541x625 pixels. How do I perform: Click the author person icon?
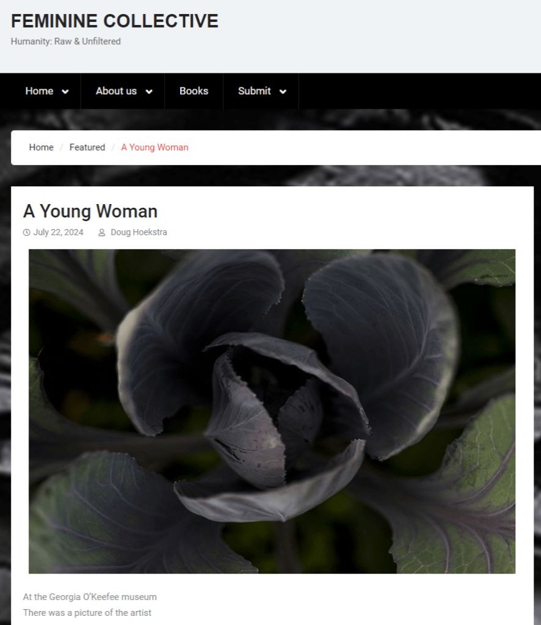pos(101,232)
